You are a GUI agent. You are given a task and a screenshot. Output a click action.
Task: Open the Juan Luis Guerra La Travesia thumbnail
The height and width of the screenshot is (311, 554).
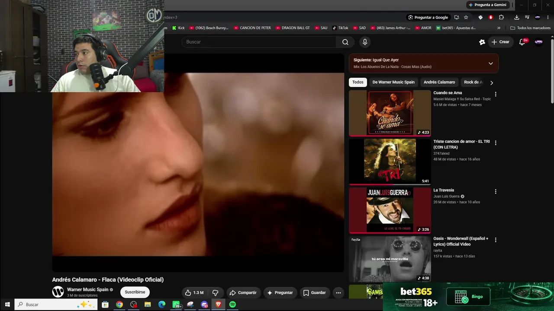coord(390,210)
